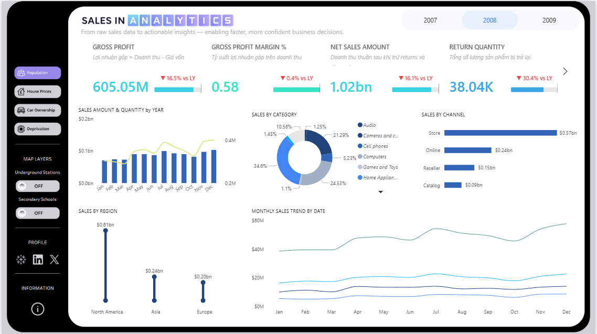Switch to the 2009 year tab
The image size is (597, 334).
[549, 20]
